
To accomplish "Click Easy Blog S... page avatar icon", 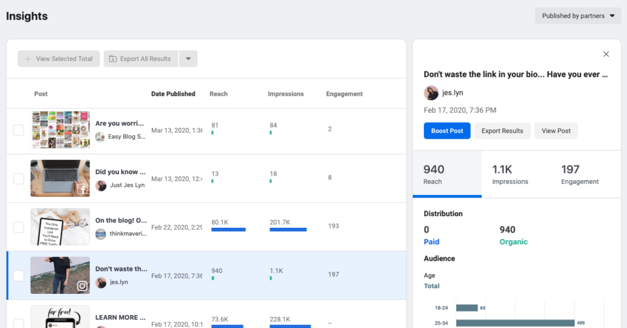I will [100, 137].
